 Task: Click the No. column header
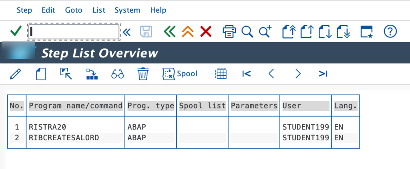[x=17, y=106]
